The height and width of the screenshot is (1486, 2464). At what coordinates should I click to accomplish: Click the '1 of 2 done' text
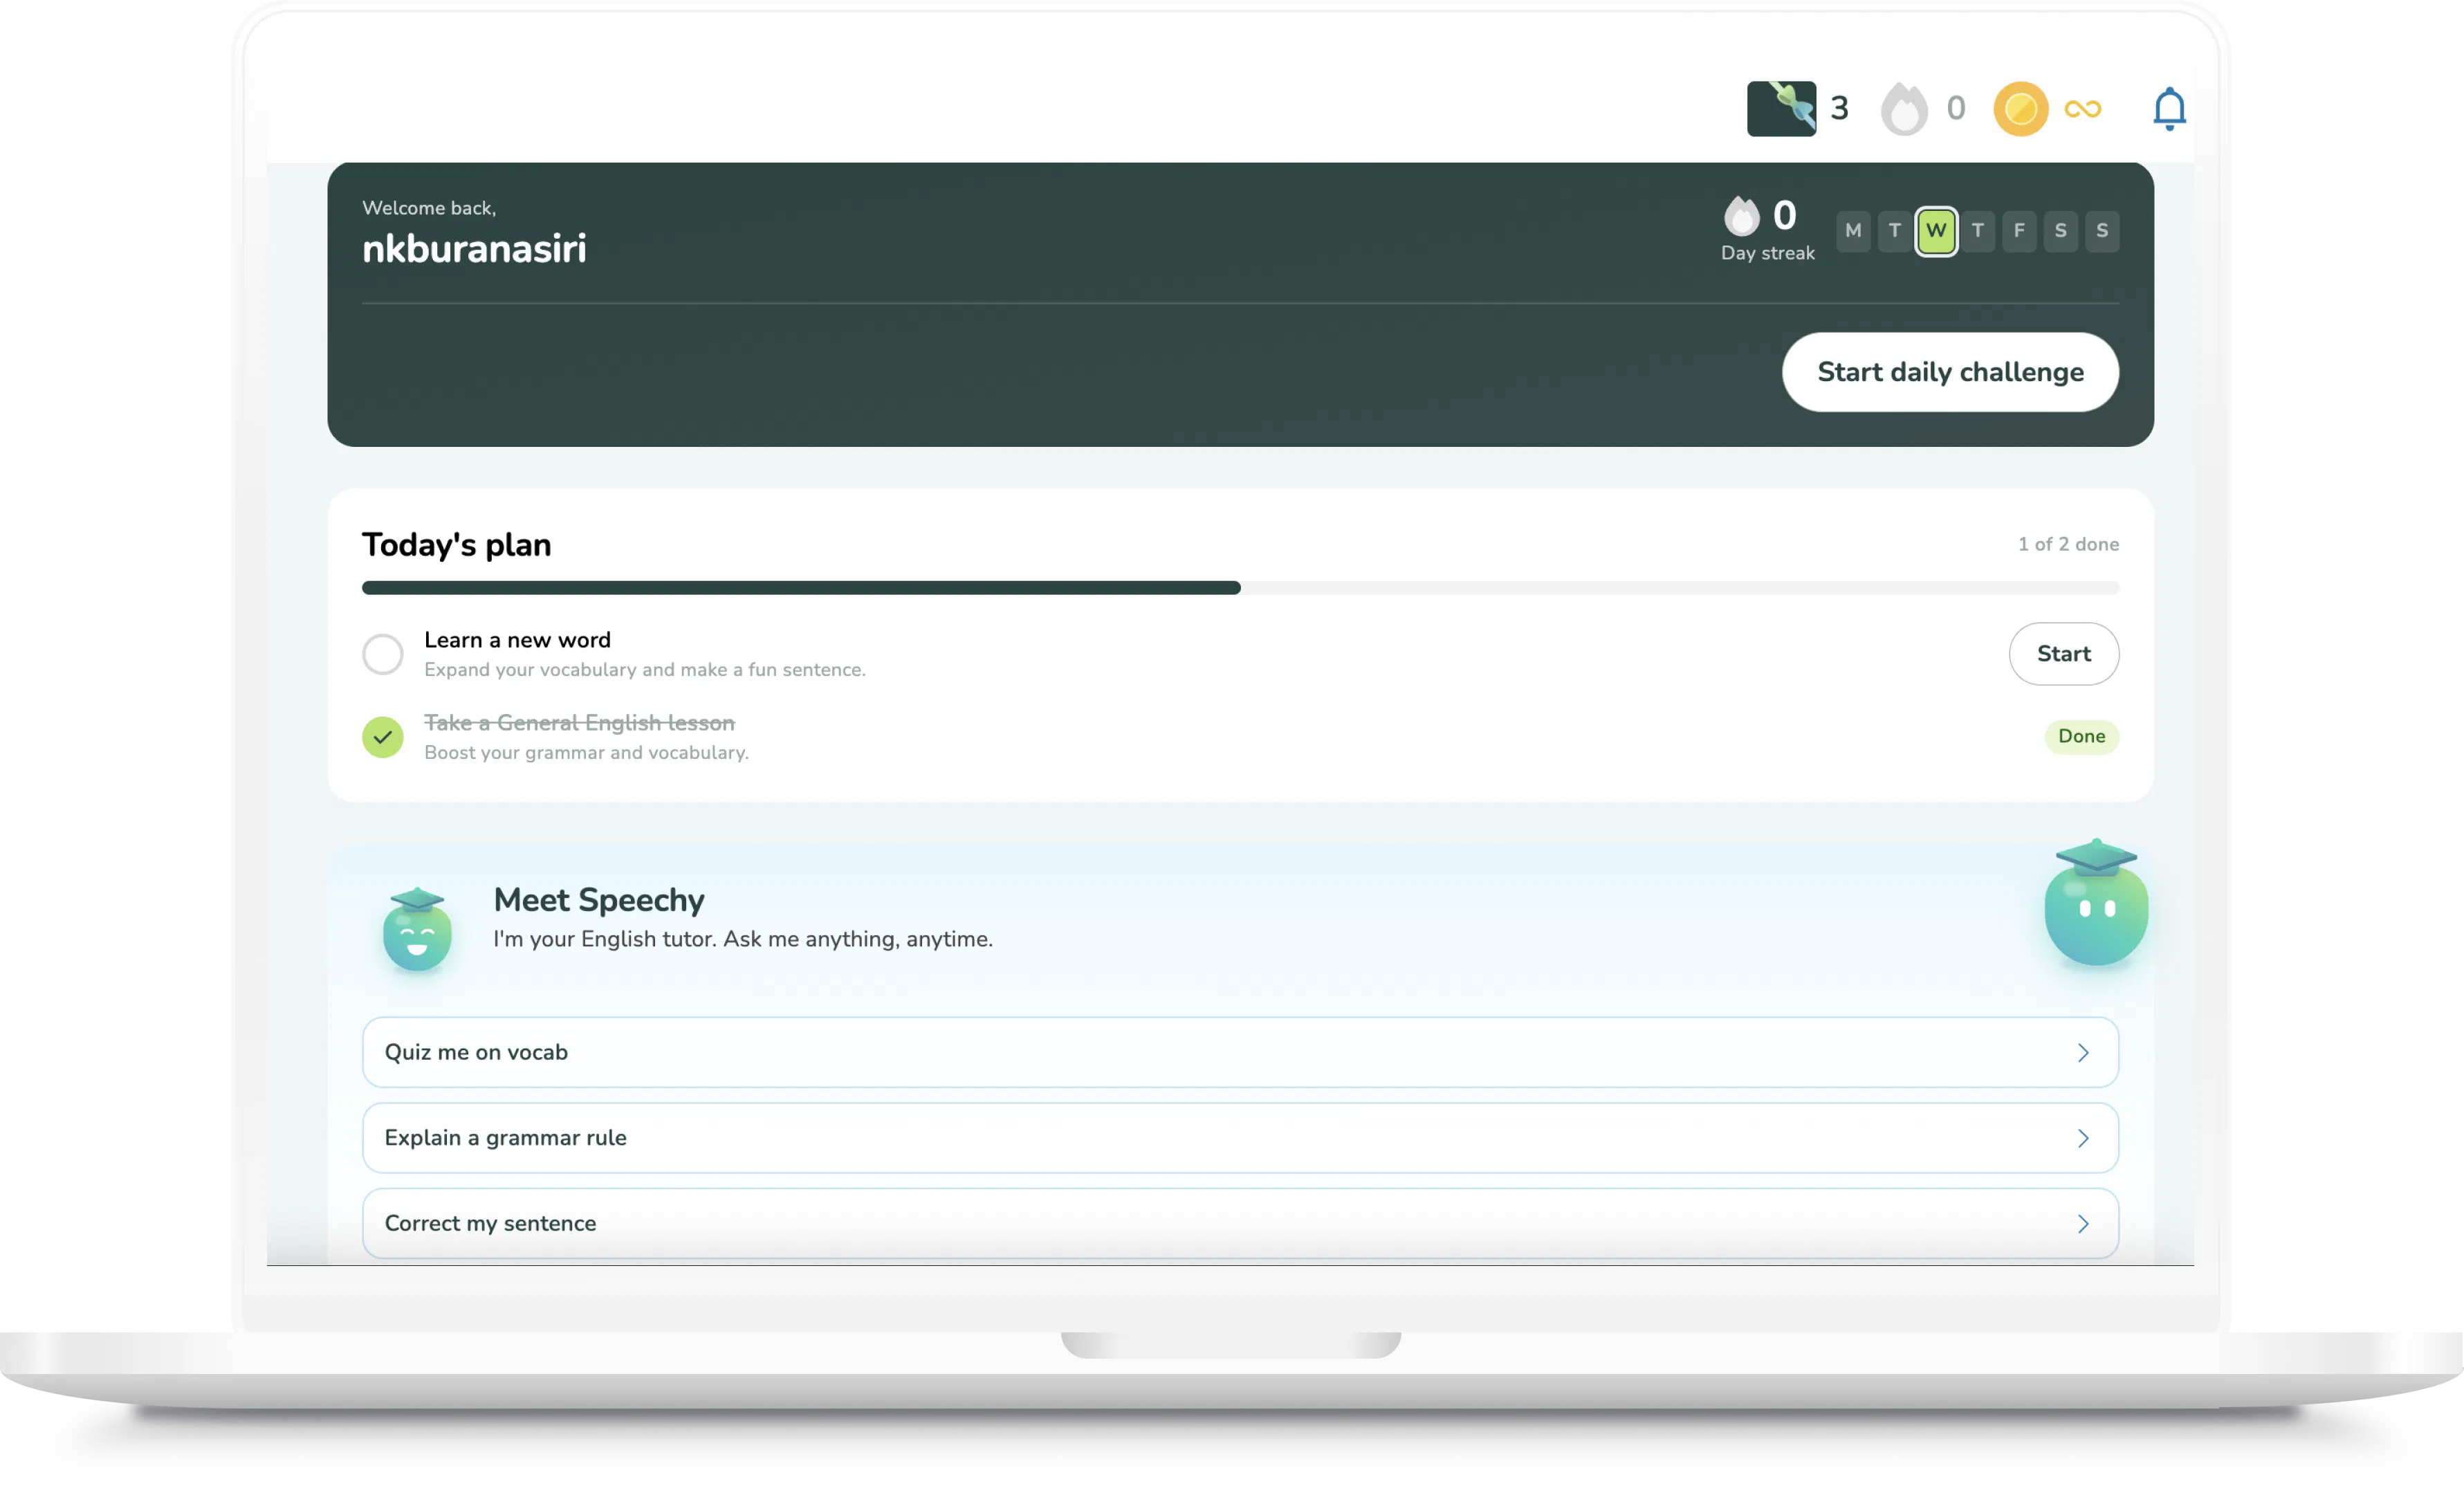tap(2068, 544)
